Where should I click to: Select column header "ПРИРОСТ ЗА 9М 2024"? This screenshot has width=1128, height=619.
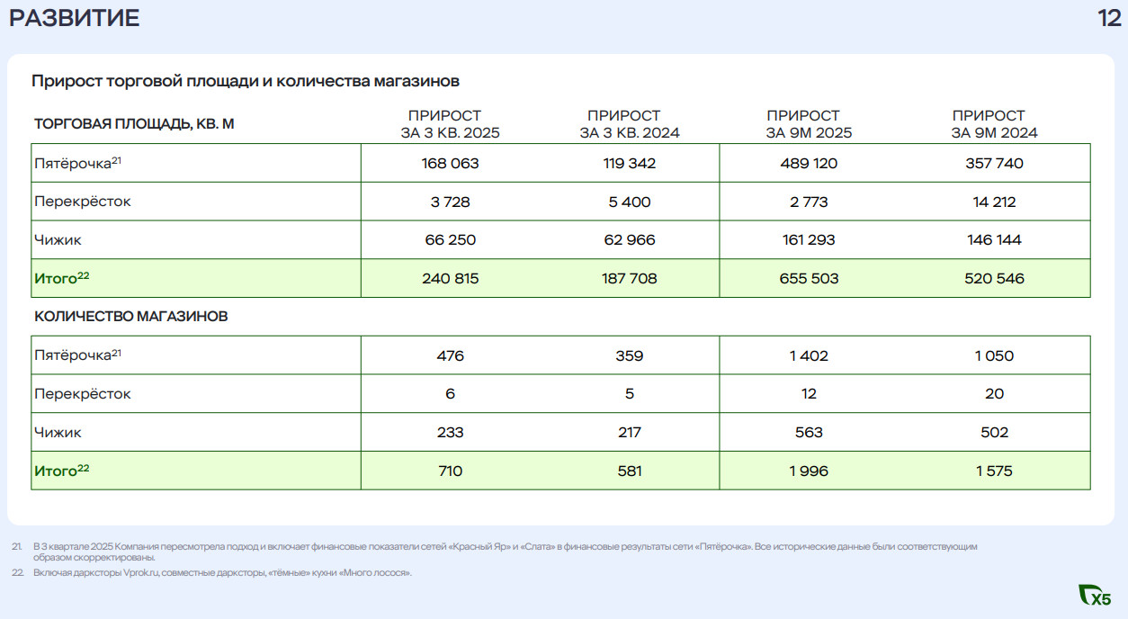pyautogui.click(x=993, y=124)
